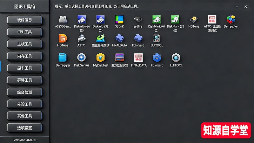This screenshot has height=143, width=254.
Task: Select ATTO magnifier tool icon
Action: tap(81, 38)
